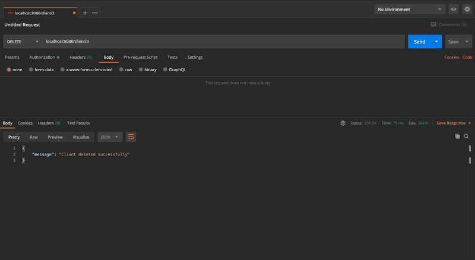Image resolution: width=475 pixels, height=260 pixels.
Task: Click the environment quick look eye icon
Action: pos(454,9)
